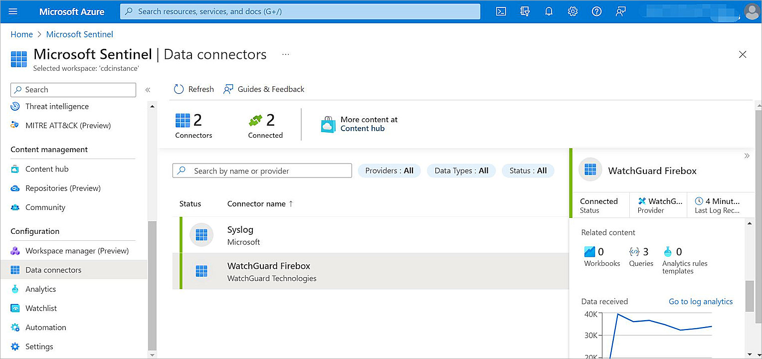Image resolution: width=762 pixels, height=359 pixels.
Task: Open the portal hamburger menu
Action: [13, 11]
